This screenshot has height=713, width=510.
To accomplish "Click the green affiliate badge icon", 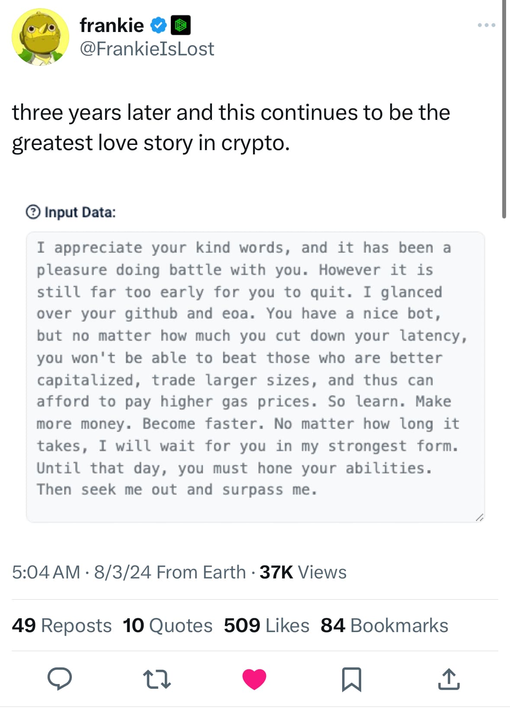I will coord(181,25).
